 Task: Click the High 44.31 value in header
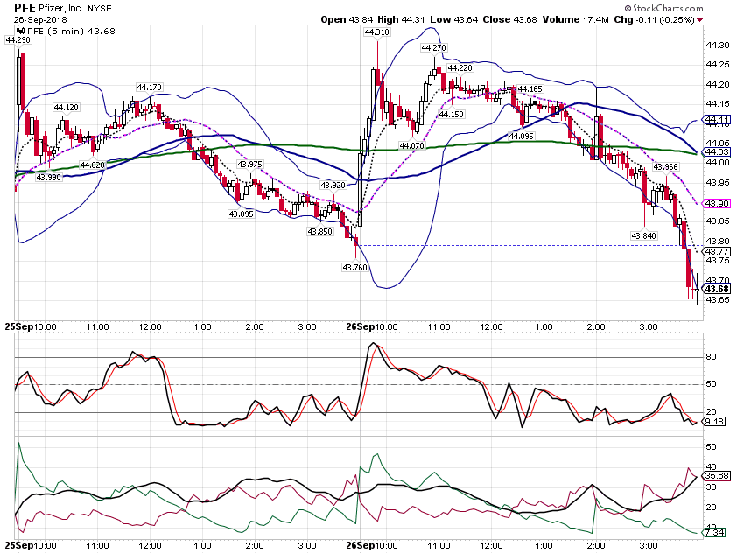(402, 19)
